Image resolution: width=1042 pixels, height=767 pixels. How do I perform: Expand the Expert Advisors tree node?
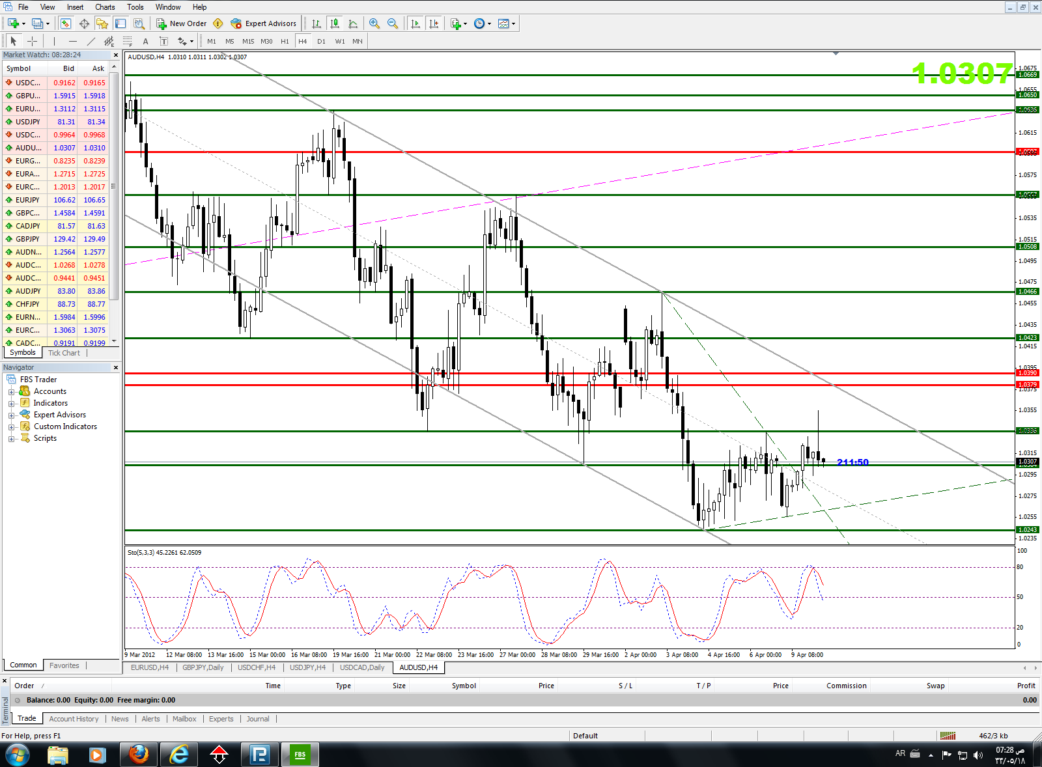pyautogui.click(x=11, y=415)
